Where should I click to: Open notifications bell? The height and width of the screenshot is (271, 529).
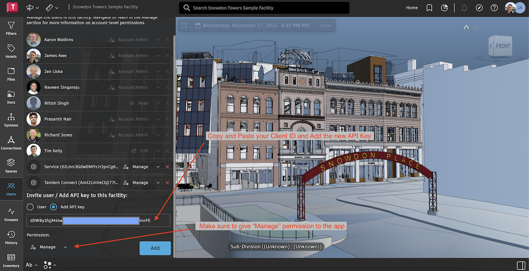464,7
